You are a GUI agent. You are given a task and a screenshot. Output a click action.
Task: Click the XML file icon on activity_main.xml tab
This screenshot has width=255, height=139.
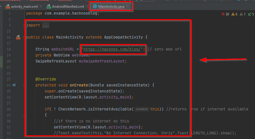[8, 7]
